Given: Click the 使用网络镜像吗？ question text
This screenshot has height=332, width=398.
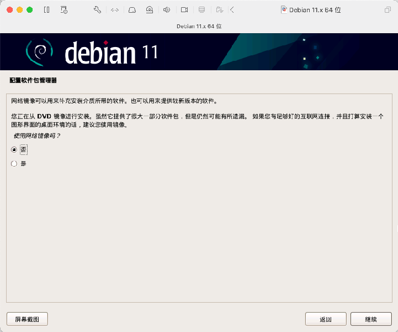Looking at the screenshot, I should (x=37, y=136).
